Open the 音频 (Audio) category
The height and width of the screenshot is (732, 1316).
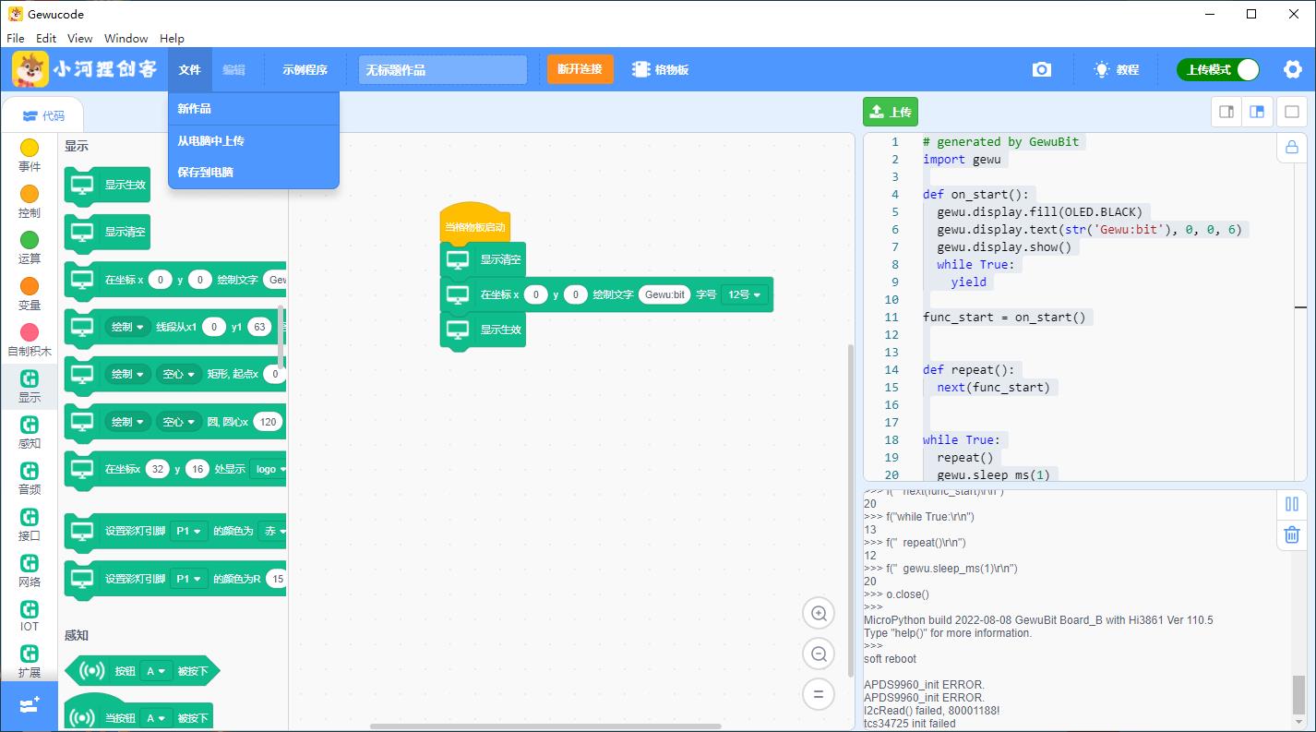(30, 478)
